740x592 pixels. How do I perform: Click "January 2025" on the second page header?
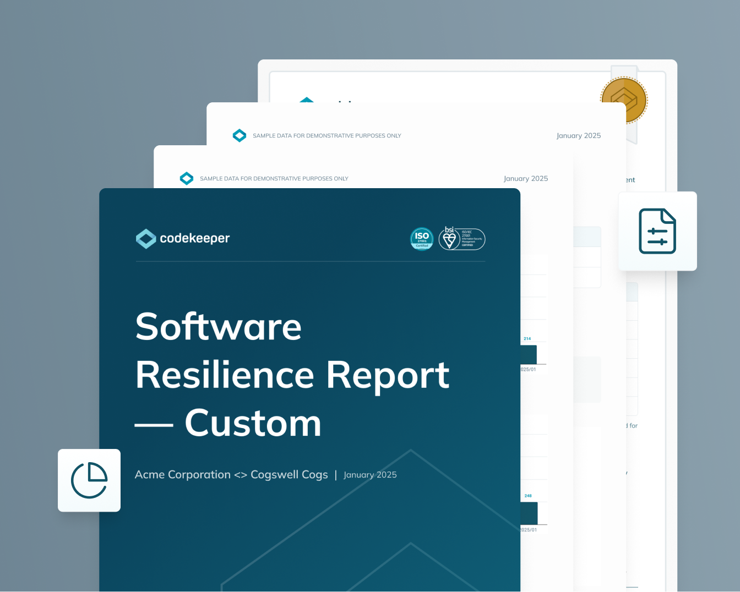click(x=526, y=178)
